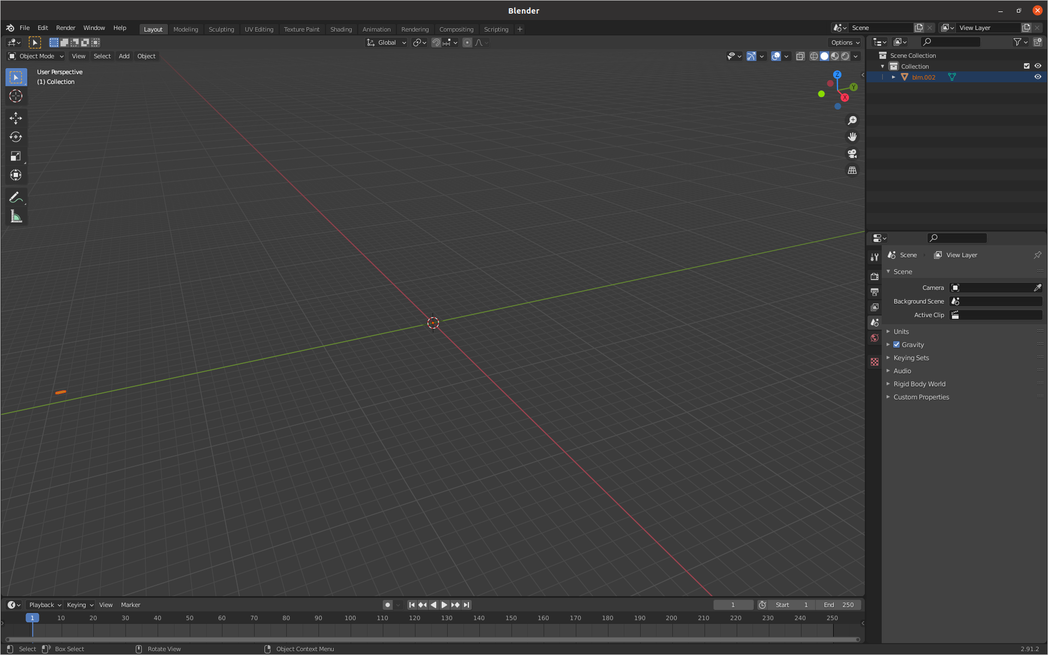The height and width of the screenshot is (655, 1048).
Task: Select the Move tool in the toolbar
Action: pyautogui.click(x=16, y=118)
